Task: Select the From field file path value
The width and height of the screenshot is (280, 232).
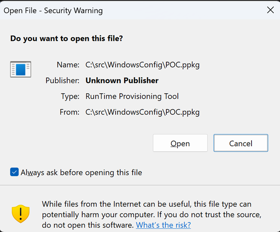Action: (x=143, y=112)
